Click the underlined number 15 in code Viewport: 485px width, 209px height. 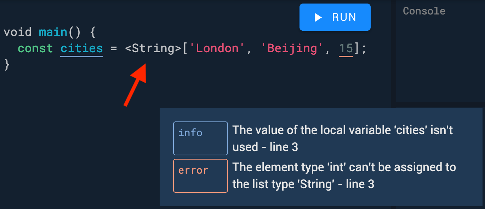(x=346, y=49)
